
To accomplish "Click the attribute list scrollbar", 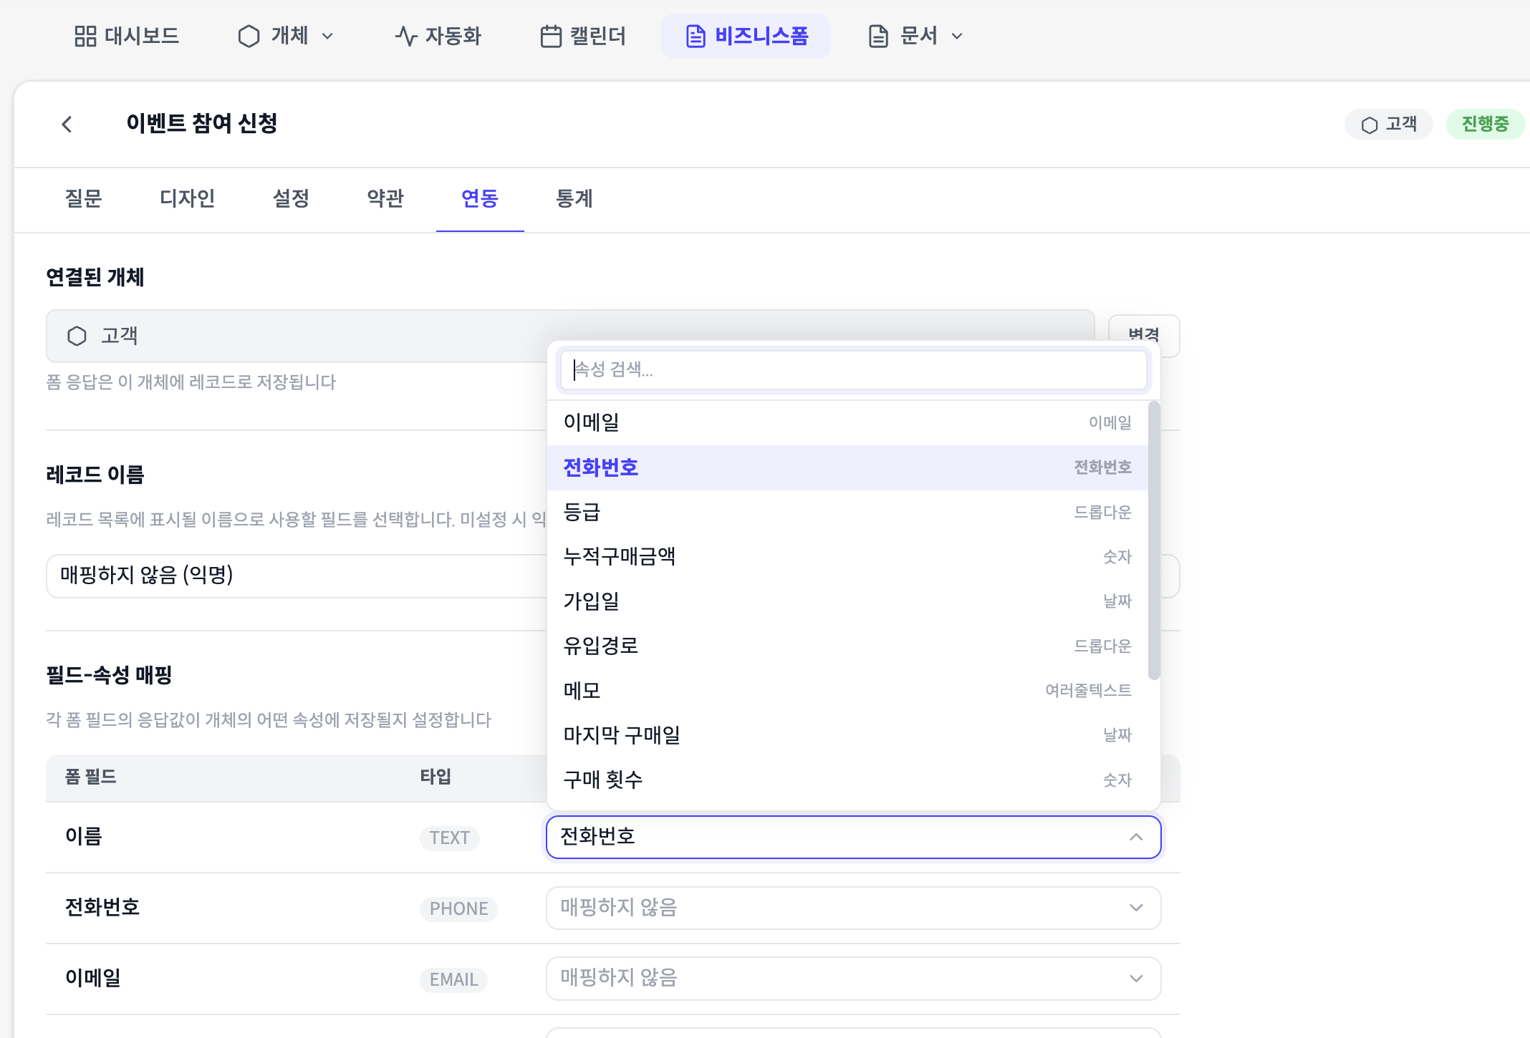I will coord(1153,540).
